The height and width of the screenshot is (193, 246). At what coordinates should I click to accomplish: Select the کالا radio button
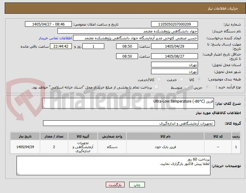tap(199, 79)
